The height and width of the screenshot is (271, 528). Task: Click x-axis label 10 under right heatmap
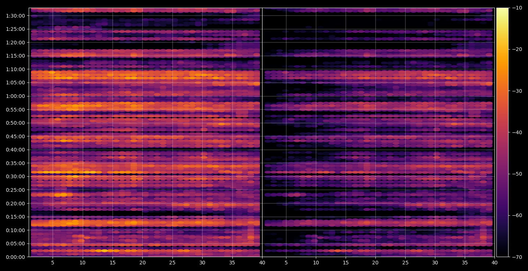pyautogui.click(x=316, y=263)
